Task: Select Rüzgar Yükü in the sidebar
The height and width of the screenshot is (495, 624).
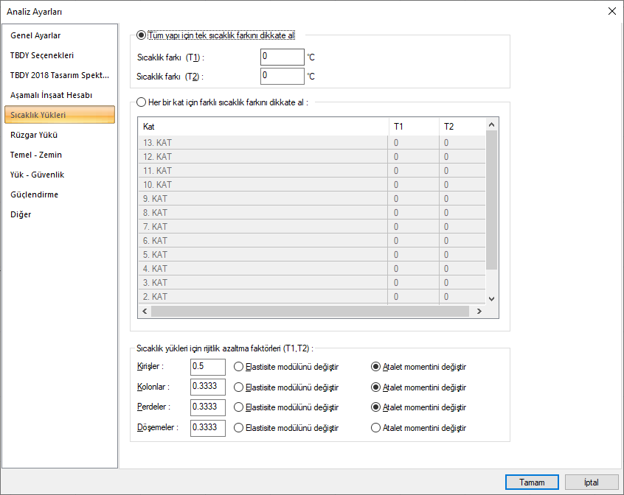Action: click(x=34, y=135)
